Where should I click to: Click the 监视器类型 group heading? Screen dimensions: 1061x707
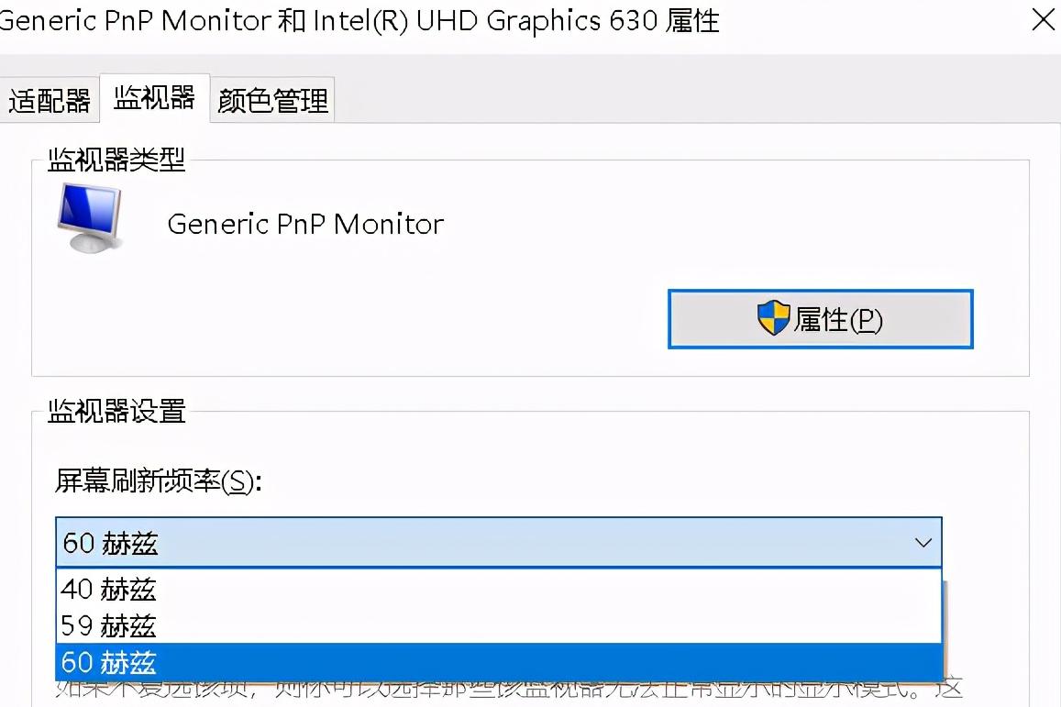[116, 160]
